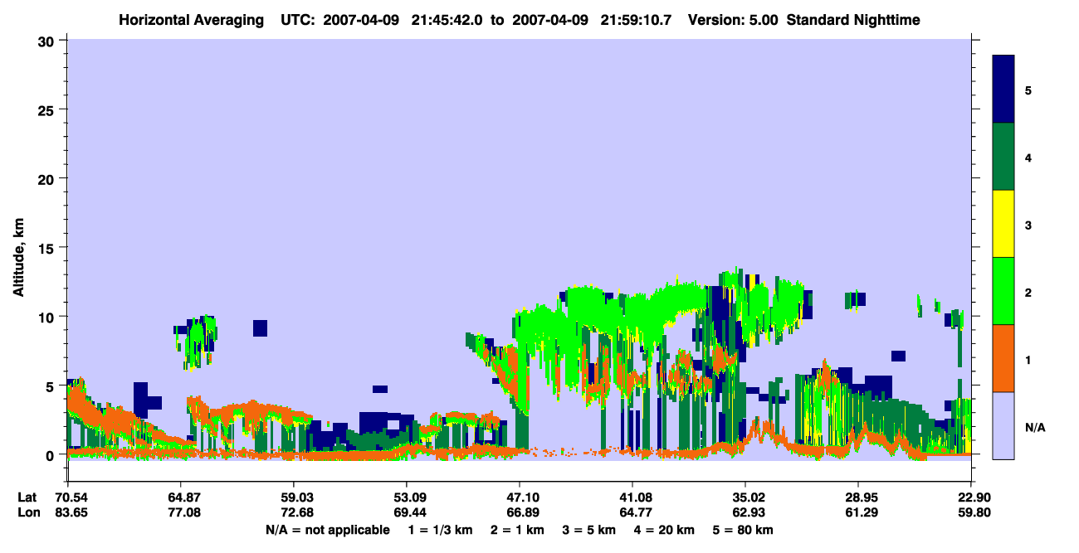The height and width of the screenshot is (553, 1079).
Task: Click the colorbar label 2
Action: [1028, 292]
